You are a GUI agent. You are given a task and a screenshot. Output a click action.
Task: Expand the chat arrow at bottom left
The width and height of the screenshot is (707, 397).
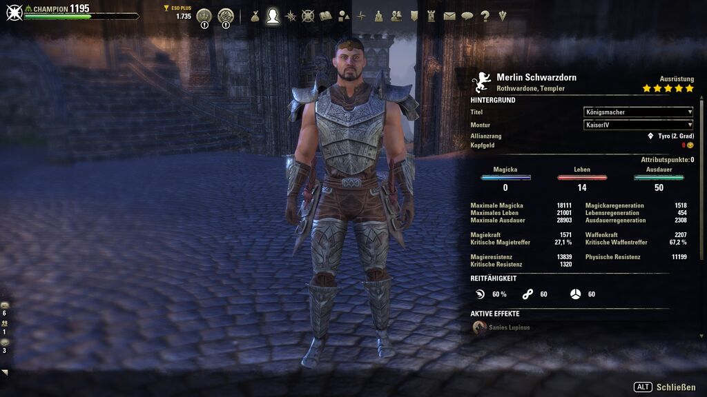(5, 372)
